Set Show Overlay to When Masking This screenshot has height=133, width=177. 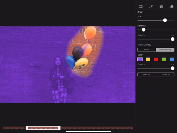(165, 50)
